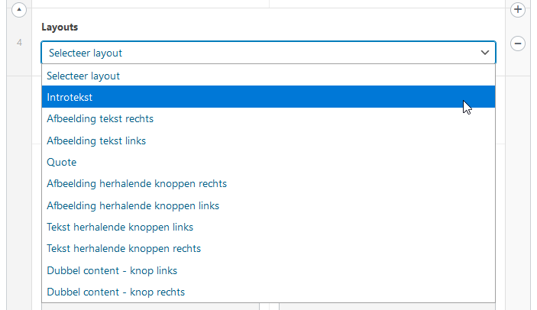Image resolution: width=537 pixels, height=310 pixels.
Task: Pick Afbeelding tekst links layout
Action: [x=269, y=140]
